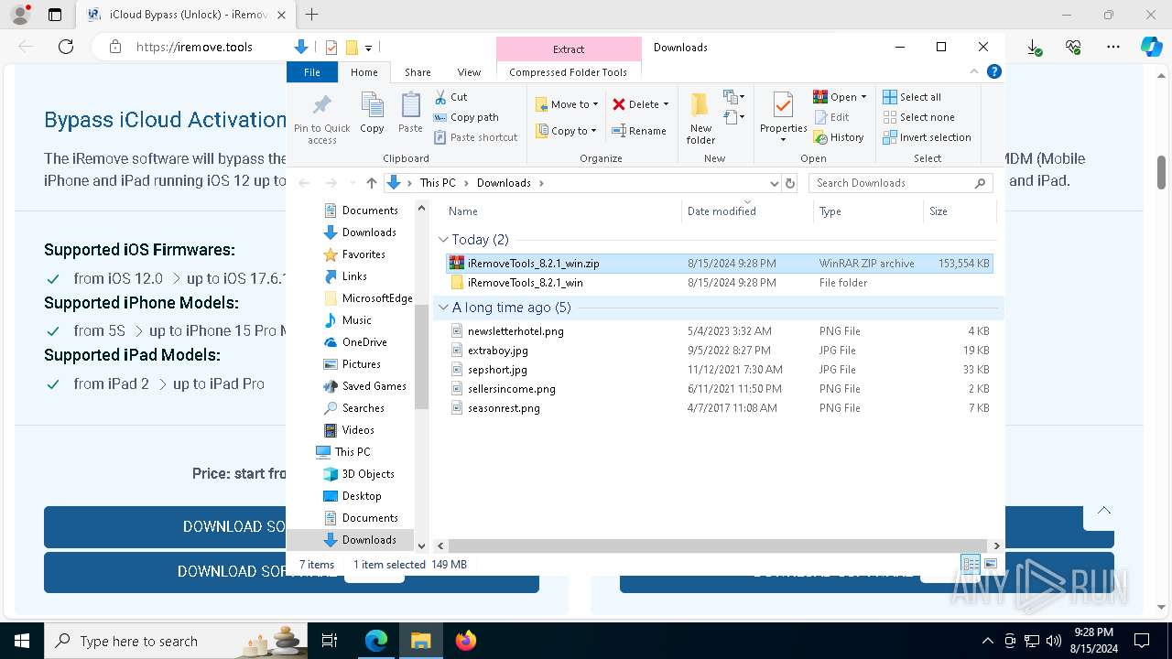This screenshot has height=659, width=1172.
Task: Refresh the Downloads folder view
Action: [790, 183]
